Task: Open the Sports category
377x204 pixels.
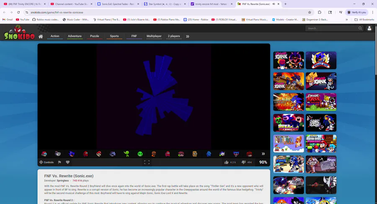Action: coord(114,36)
